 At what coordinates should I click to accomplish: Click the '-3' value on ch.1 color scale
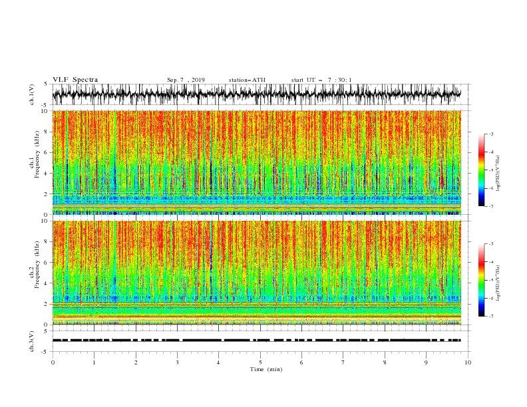490,134
